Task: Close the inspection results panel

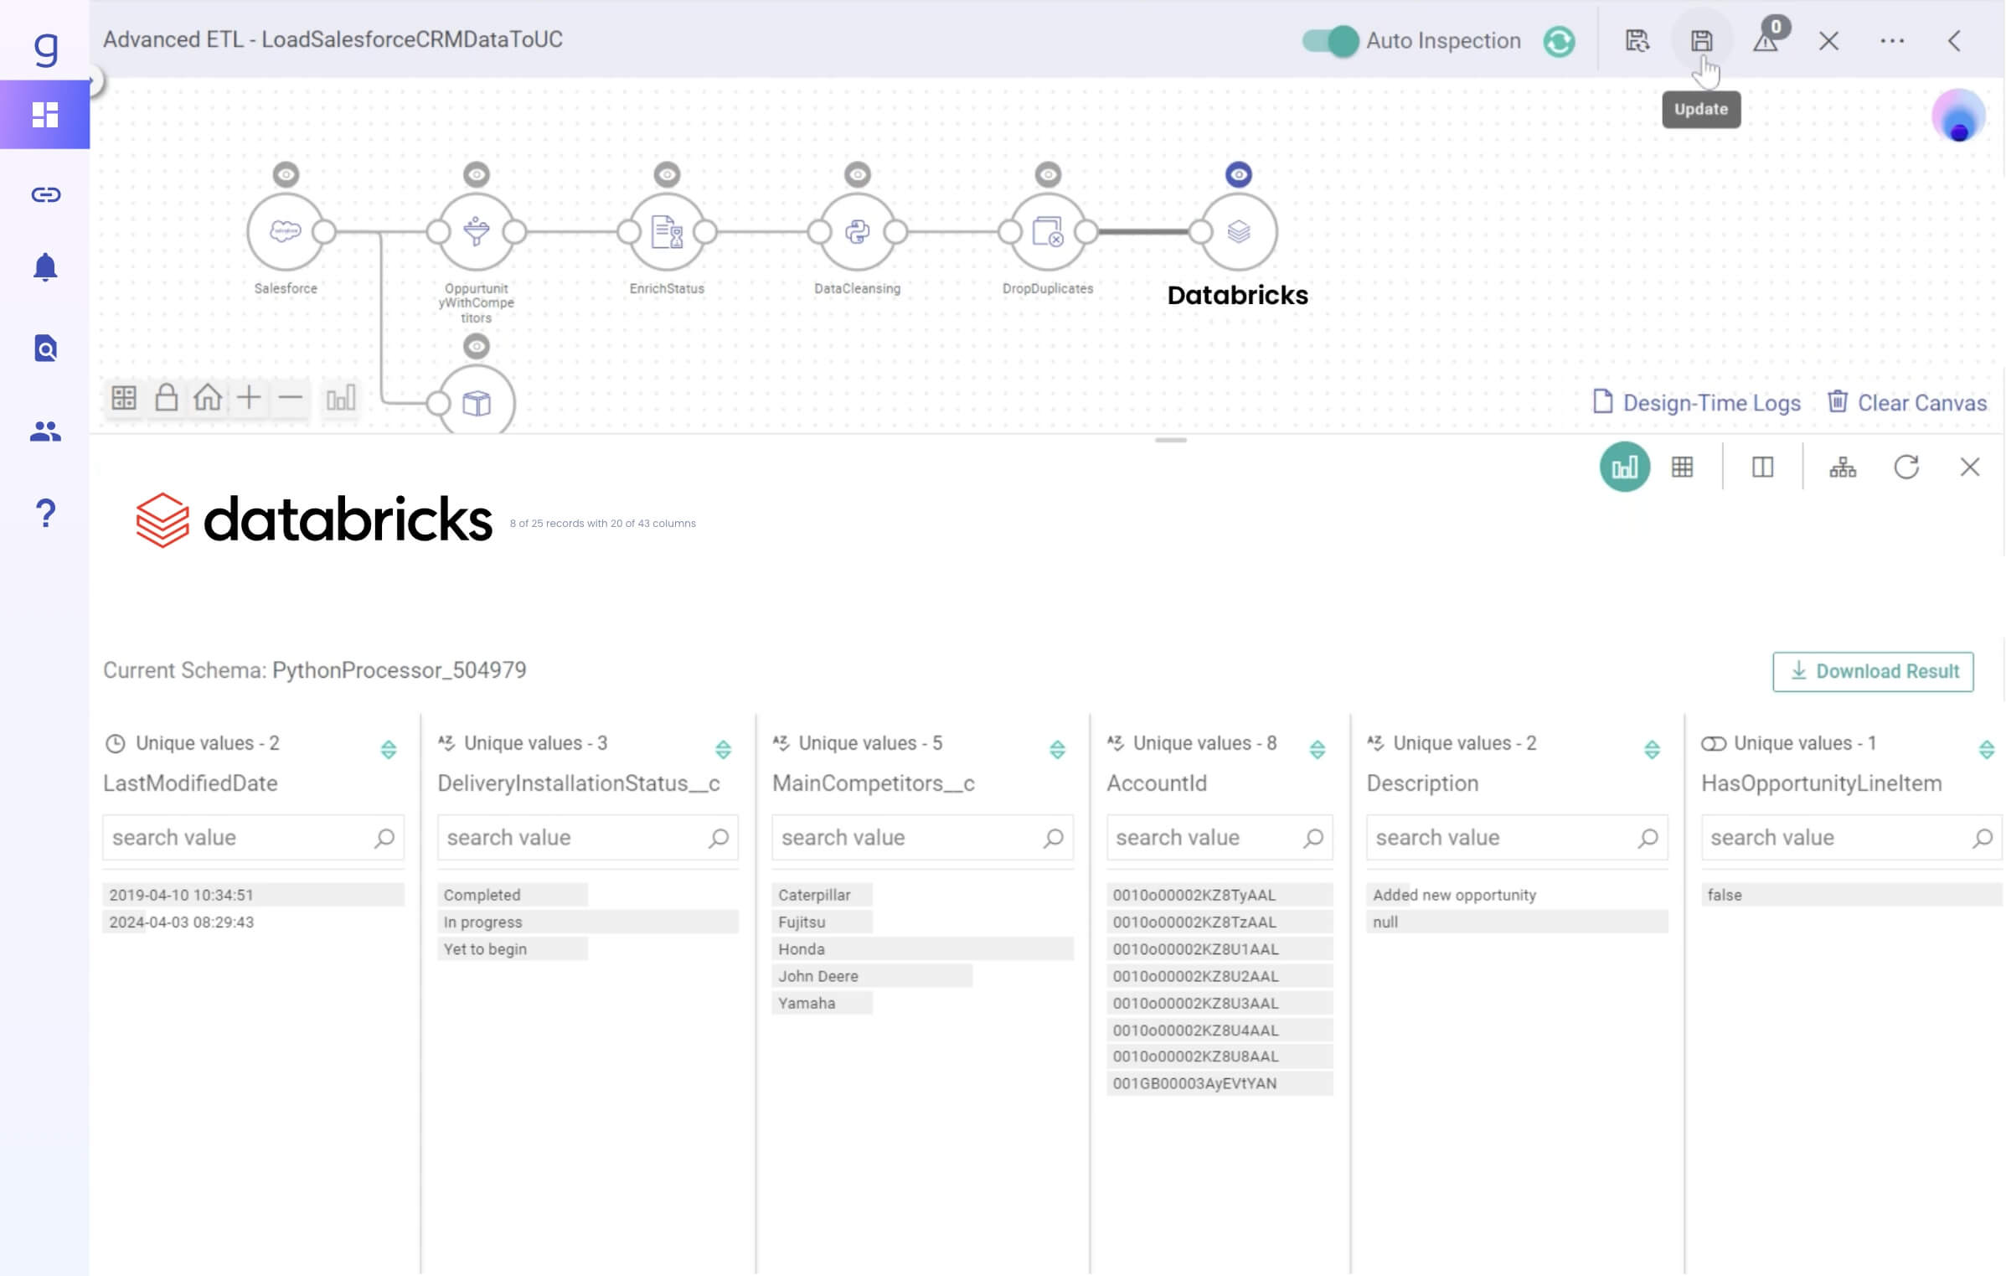Action: coord(1969,467)
